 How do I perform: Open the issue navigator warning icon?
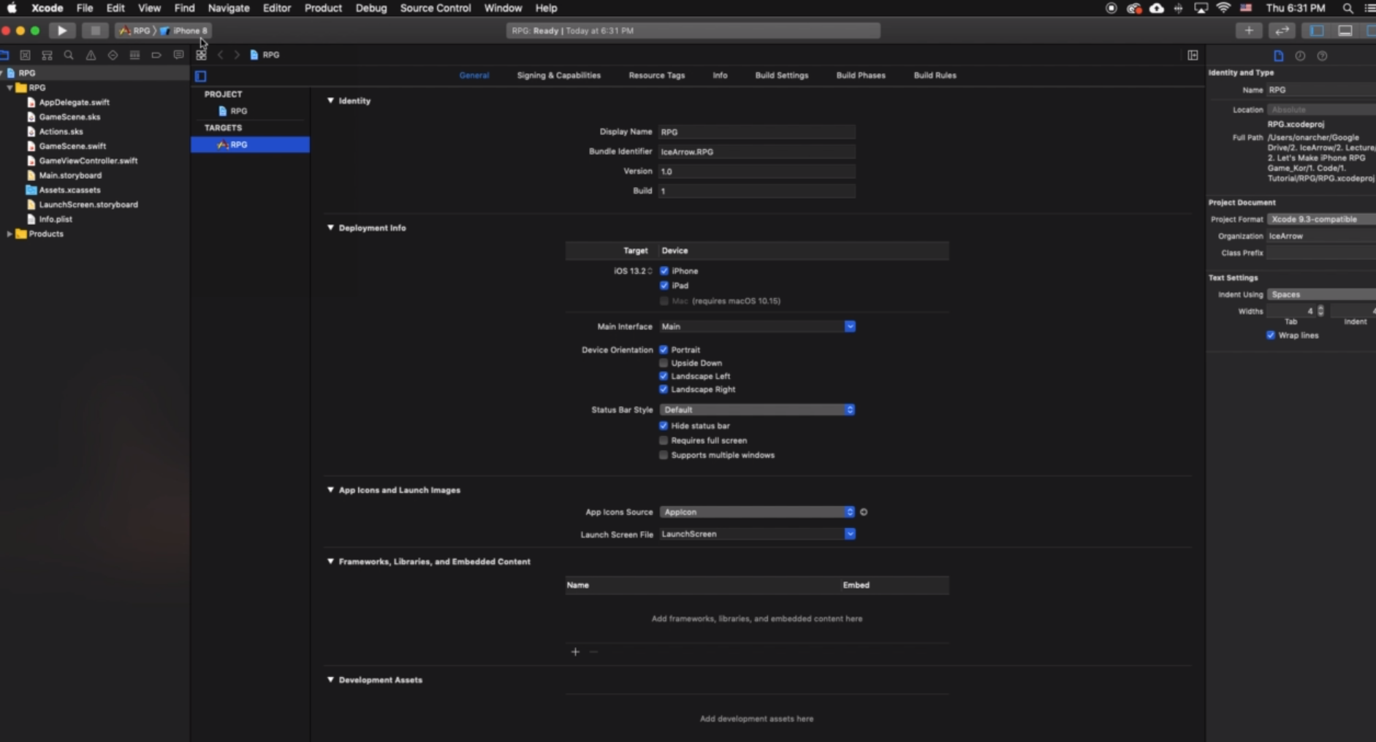(91, 55)
